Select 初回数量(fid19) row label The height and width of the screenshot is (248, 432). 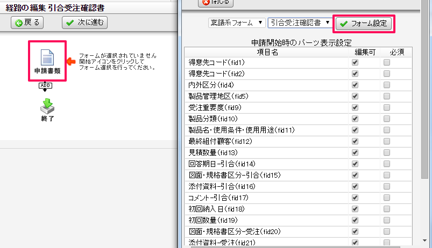pos(213,220)
